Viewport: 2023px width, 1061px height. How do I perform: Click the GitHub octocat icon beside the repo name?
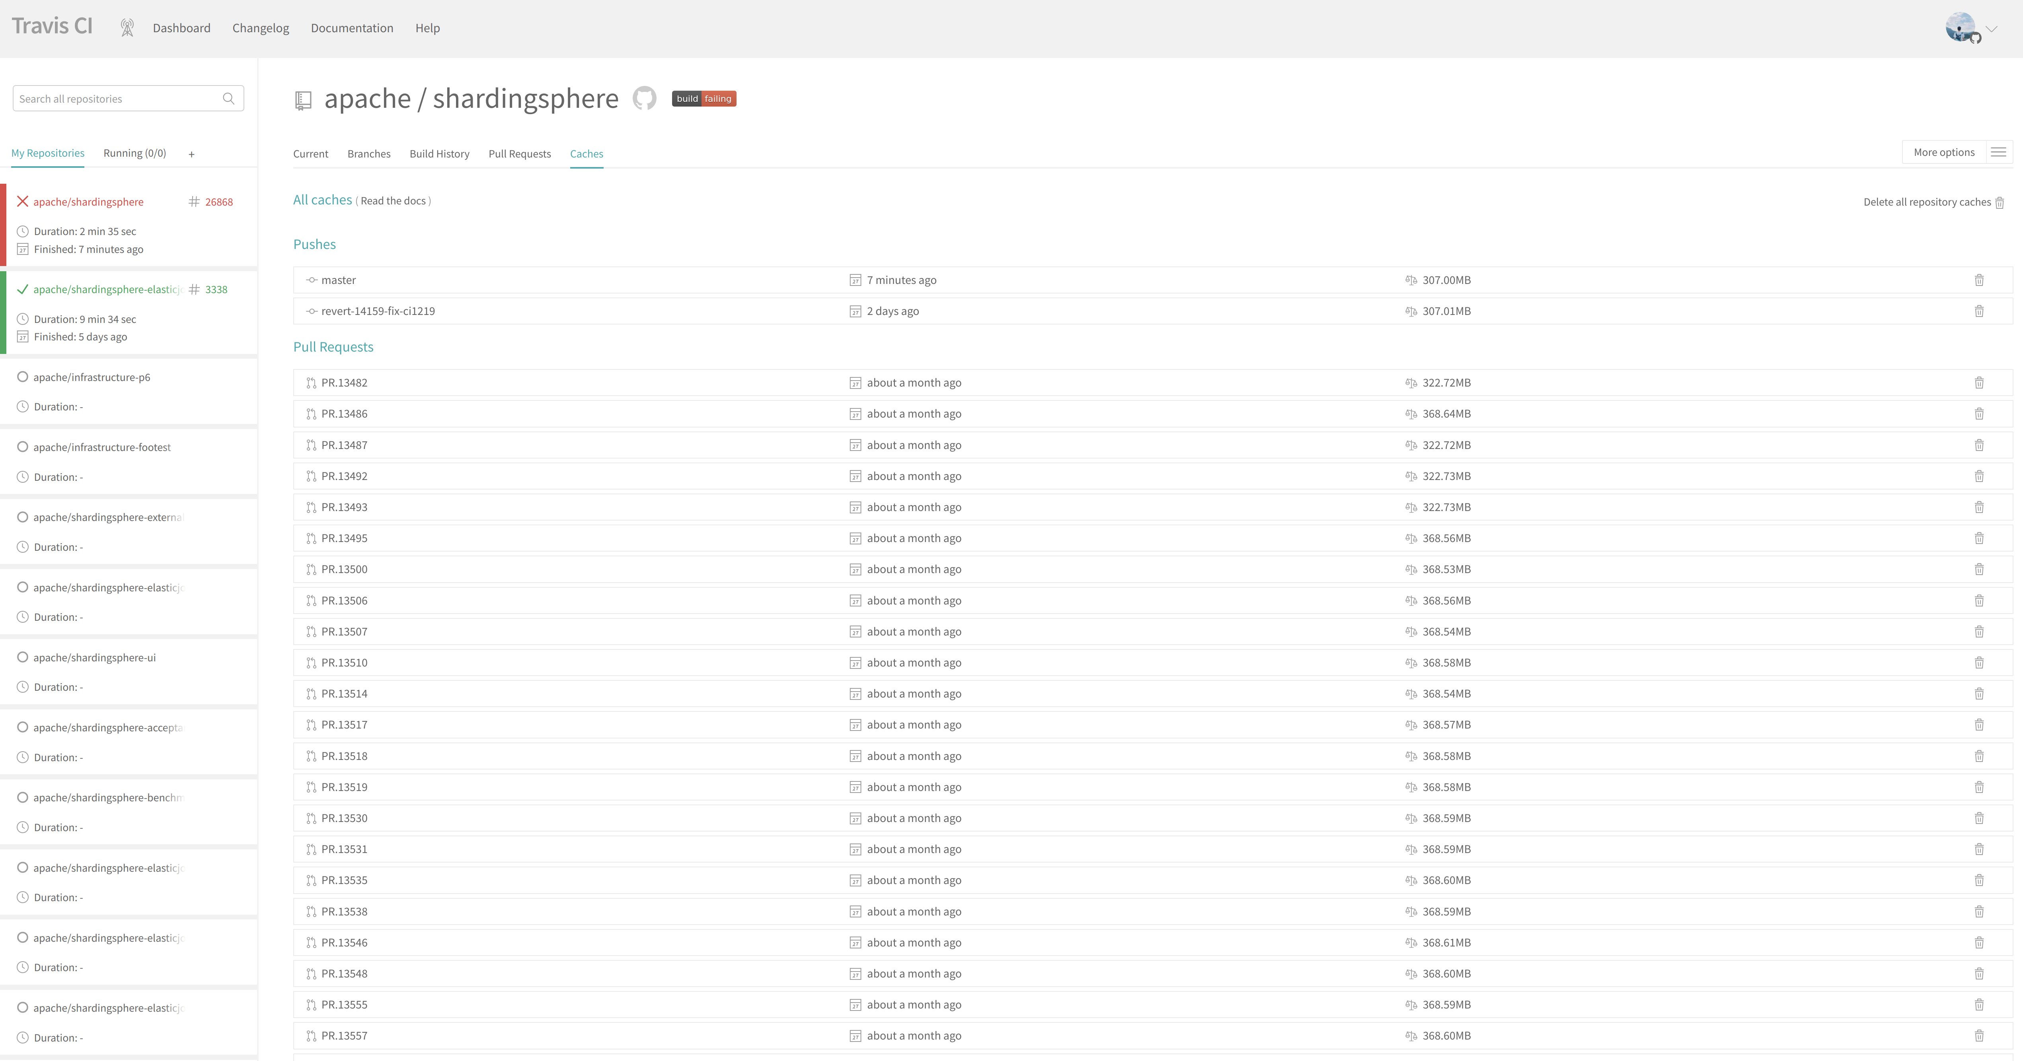pyautogui.click(x=644, y=99)
